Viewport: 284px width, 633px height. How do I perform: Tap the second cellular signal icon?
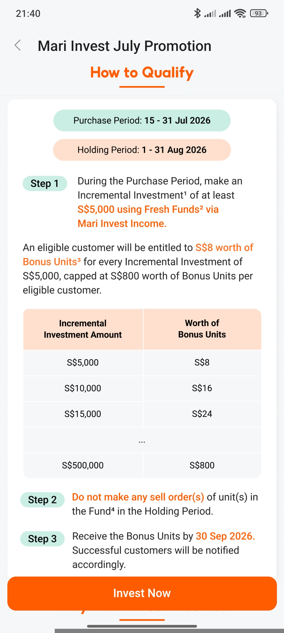click(x=225, y=13)
